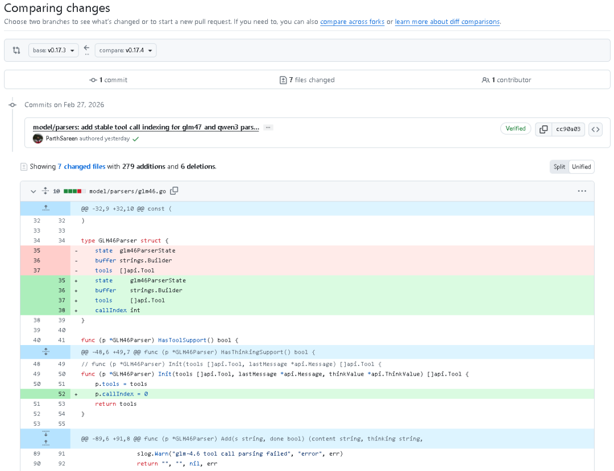This screenshot has height=471, width=614.
Task: Copy full commit SHA icon
Action: [x=544, y=129]
